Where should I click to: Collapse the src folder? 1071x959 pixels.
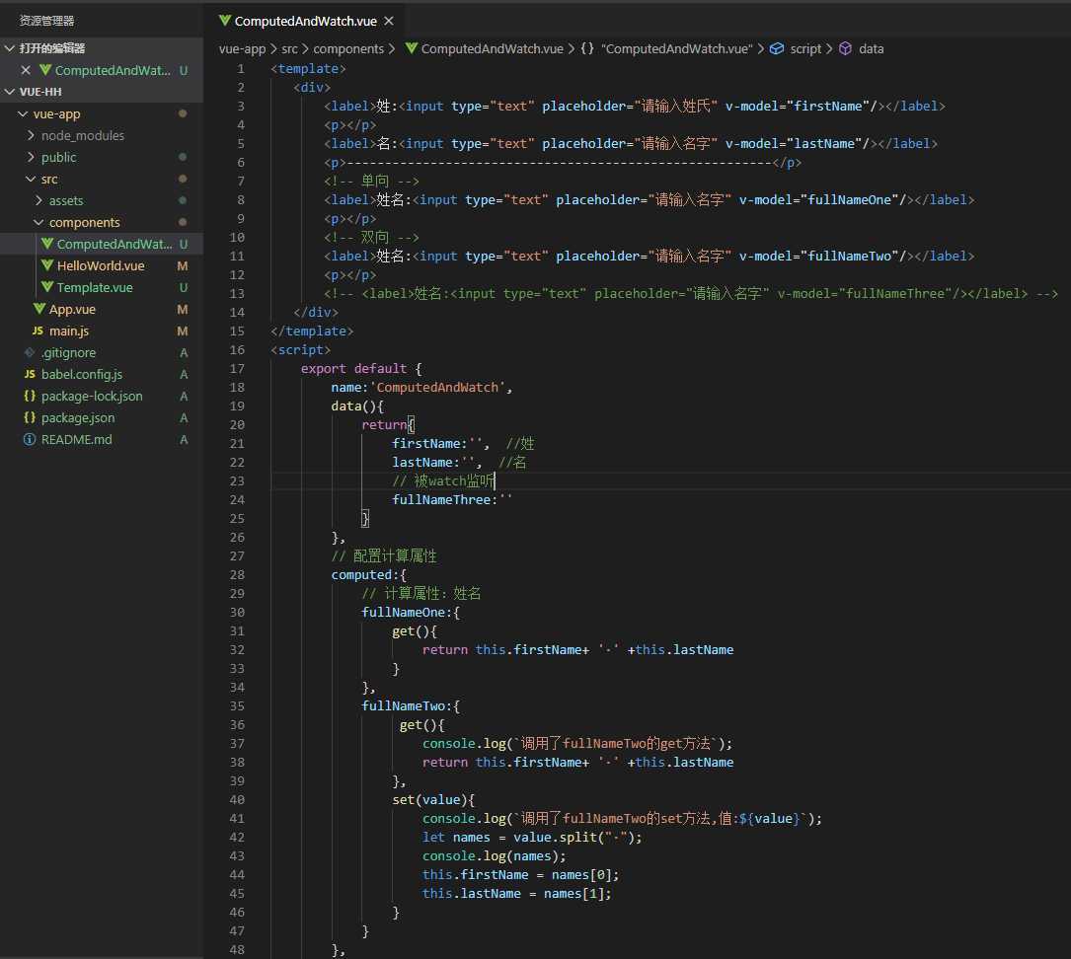31,179
